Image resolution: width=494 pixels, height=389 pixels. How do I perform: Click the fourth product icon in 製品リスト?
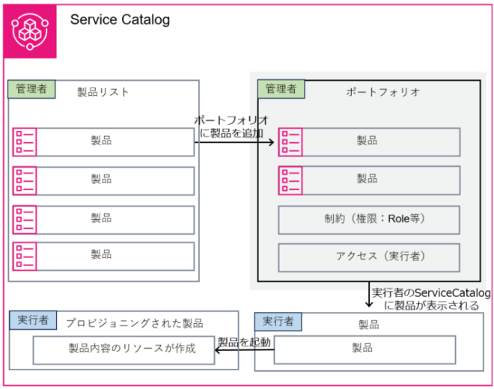(25, 256)
